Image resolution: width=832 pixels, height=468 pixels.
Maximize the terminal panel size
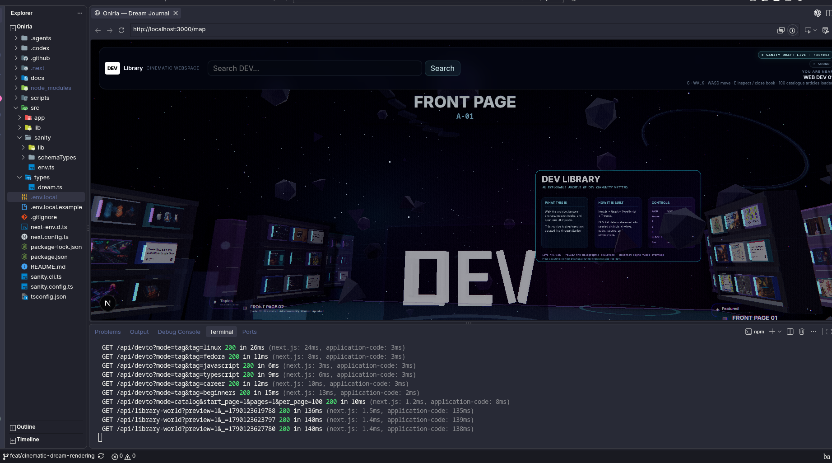(x=828, y=332)
